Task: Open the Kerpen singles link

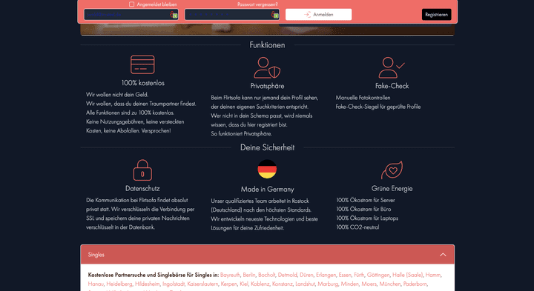Action: [229, 284]
